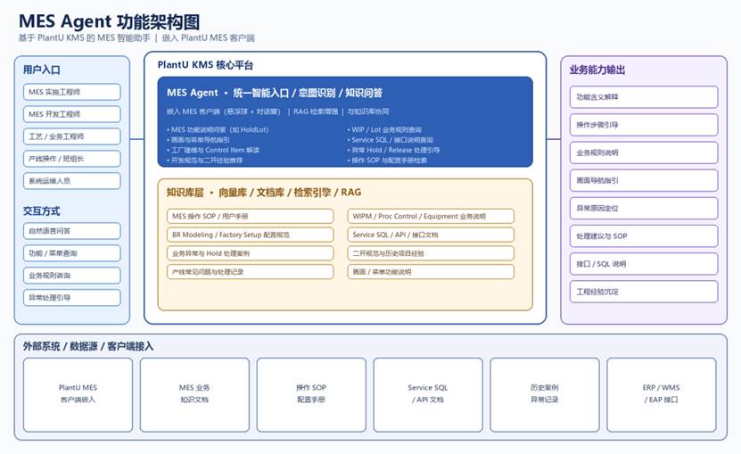Click the "自然语言问答" box

tap(72, 231)
